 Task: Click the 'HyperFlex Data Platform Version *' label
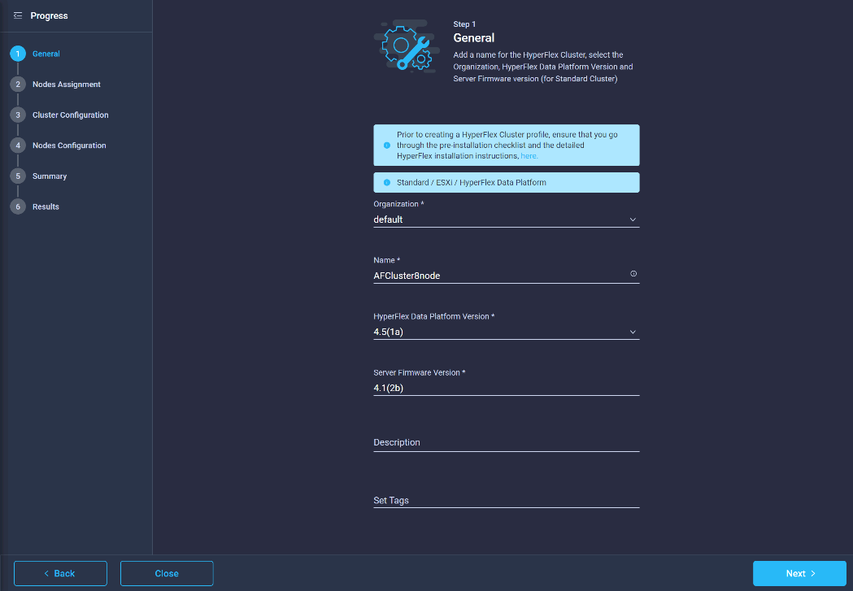(x=433, y=316)
